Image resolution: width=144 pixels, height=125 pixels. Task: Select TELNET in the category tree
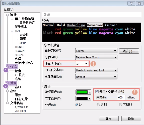point(19,47)
